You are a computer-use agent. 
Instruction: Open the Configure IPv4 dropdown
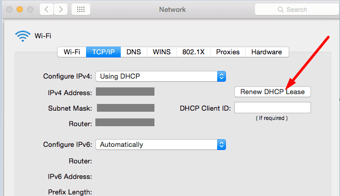pyautogui.click(x=161, y=77)
